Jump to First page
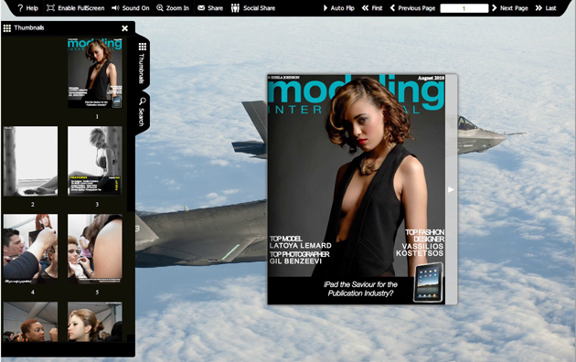The image size is (576, 362). click(x=365, y=7)
